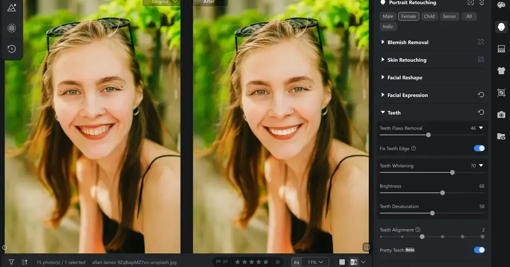Open the Teeth Whitening dropdown arrow

[481, 166]
